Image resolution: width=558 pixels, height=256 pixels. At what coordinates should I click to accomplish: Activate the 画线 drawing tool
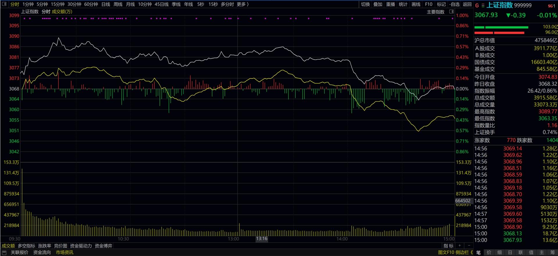416,4
